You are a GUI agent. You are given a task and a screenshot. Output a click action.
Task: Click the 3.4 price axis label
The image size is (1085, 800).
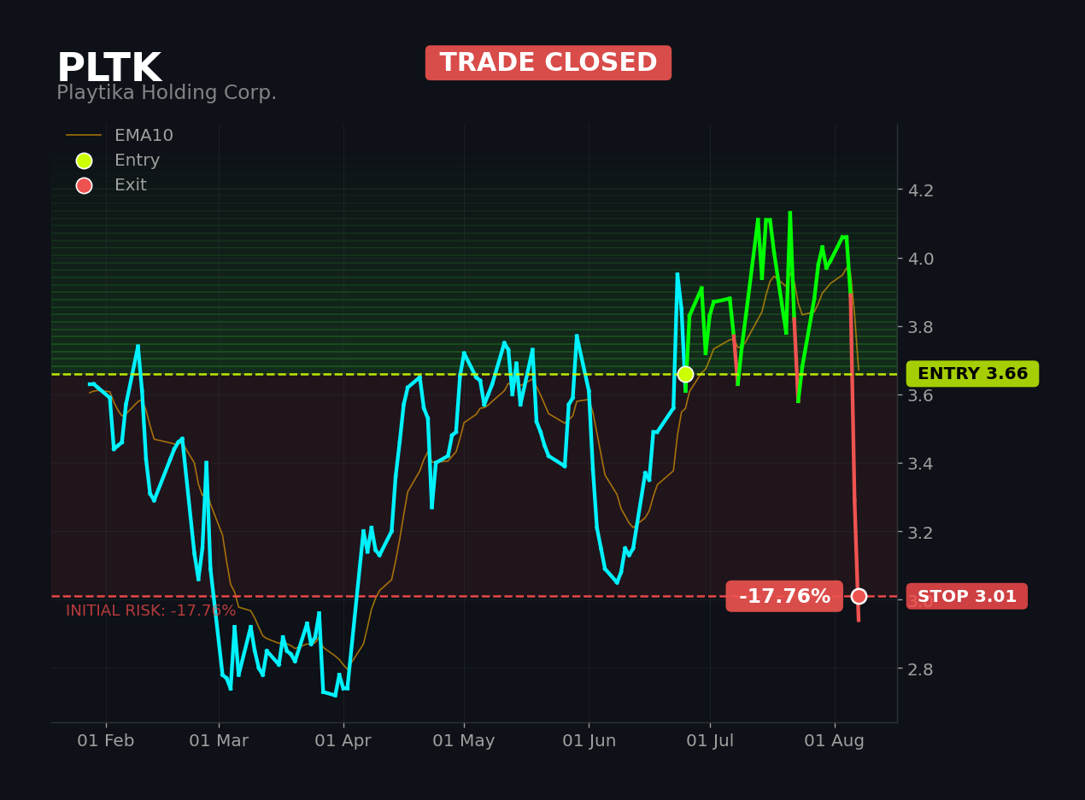(x=920, y=464)
